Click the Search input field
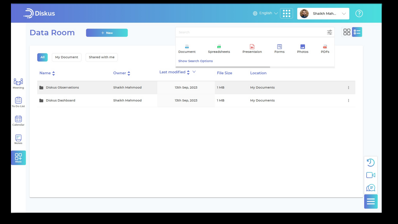Screen dimensions: 398x224 click(x=251, y=32)
